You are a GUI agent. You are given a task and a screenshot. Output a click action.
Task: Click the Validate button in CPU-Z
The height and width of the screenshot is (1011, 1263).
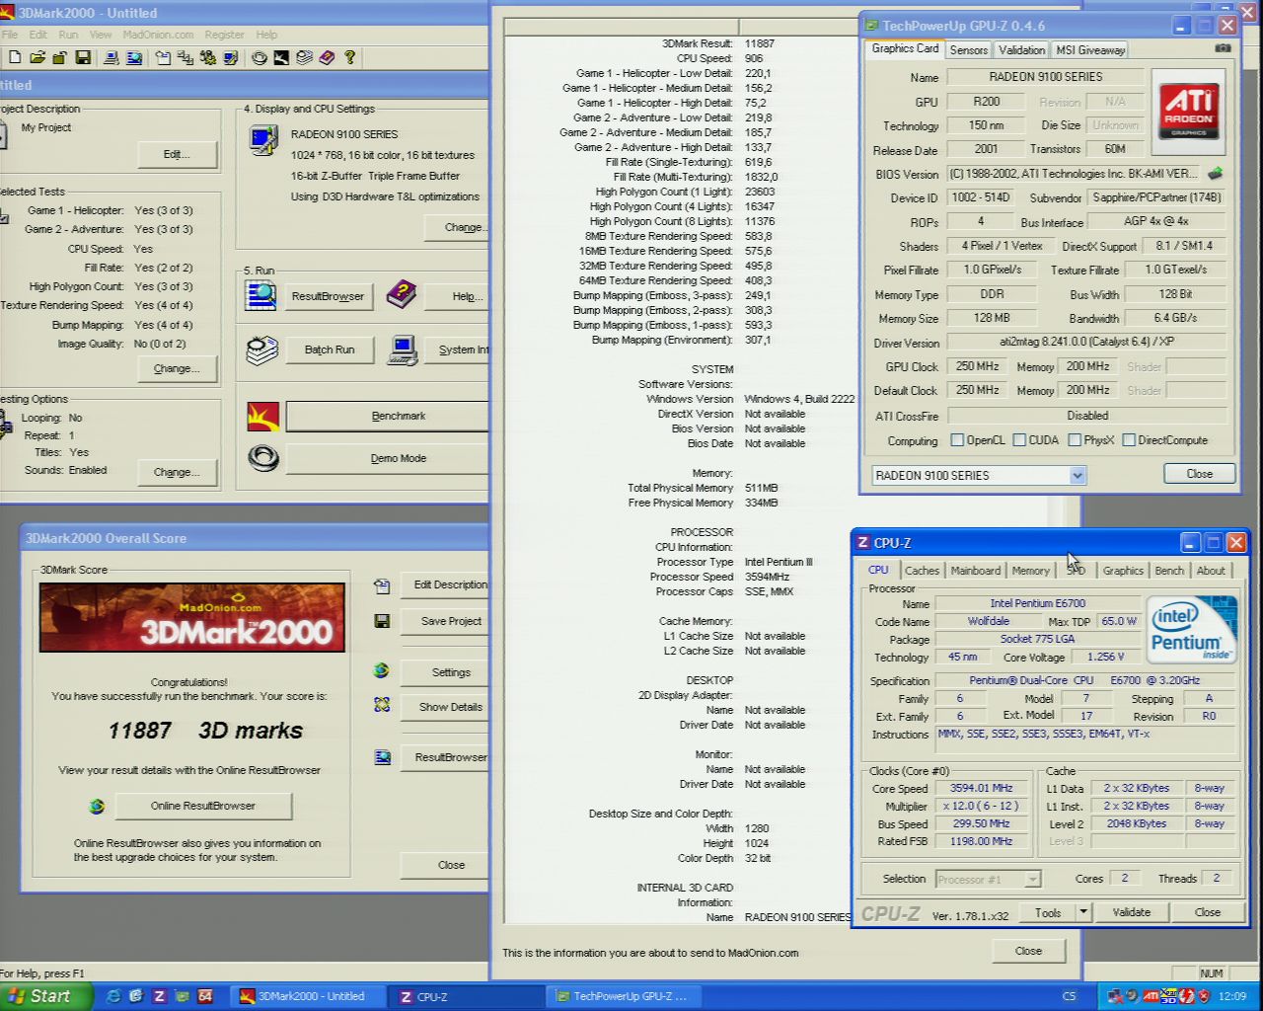coord(1132,912)
